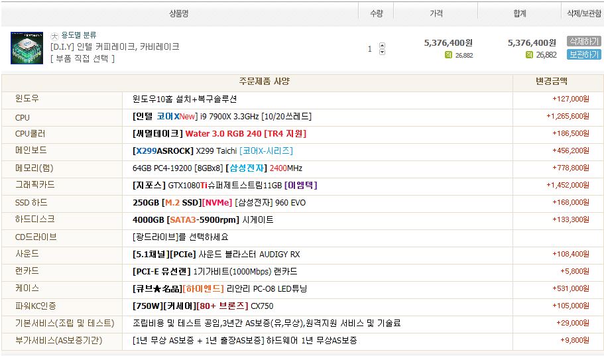Click the 그래픽카드 row label

tap(34, 185)
